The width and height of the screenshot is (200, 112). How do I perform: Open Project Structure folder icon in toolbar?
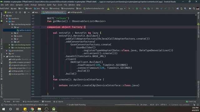(190, 8)
